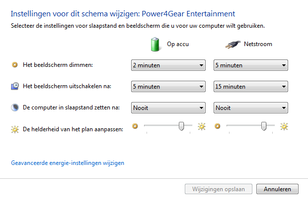The width and height of the screenshot is (308, 209).
Task: Open dim display dropdown for battery
Action: (168, 65)
